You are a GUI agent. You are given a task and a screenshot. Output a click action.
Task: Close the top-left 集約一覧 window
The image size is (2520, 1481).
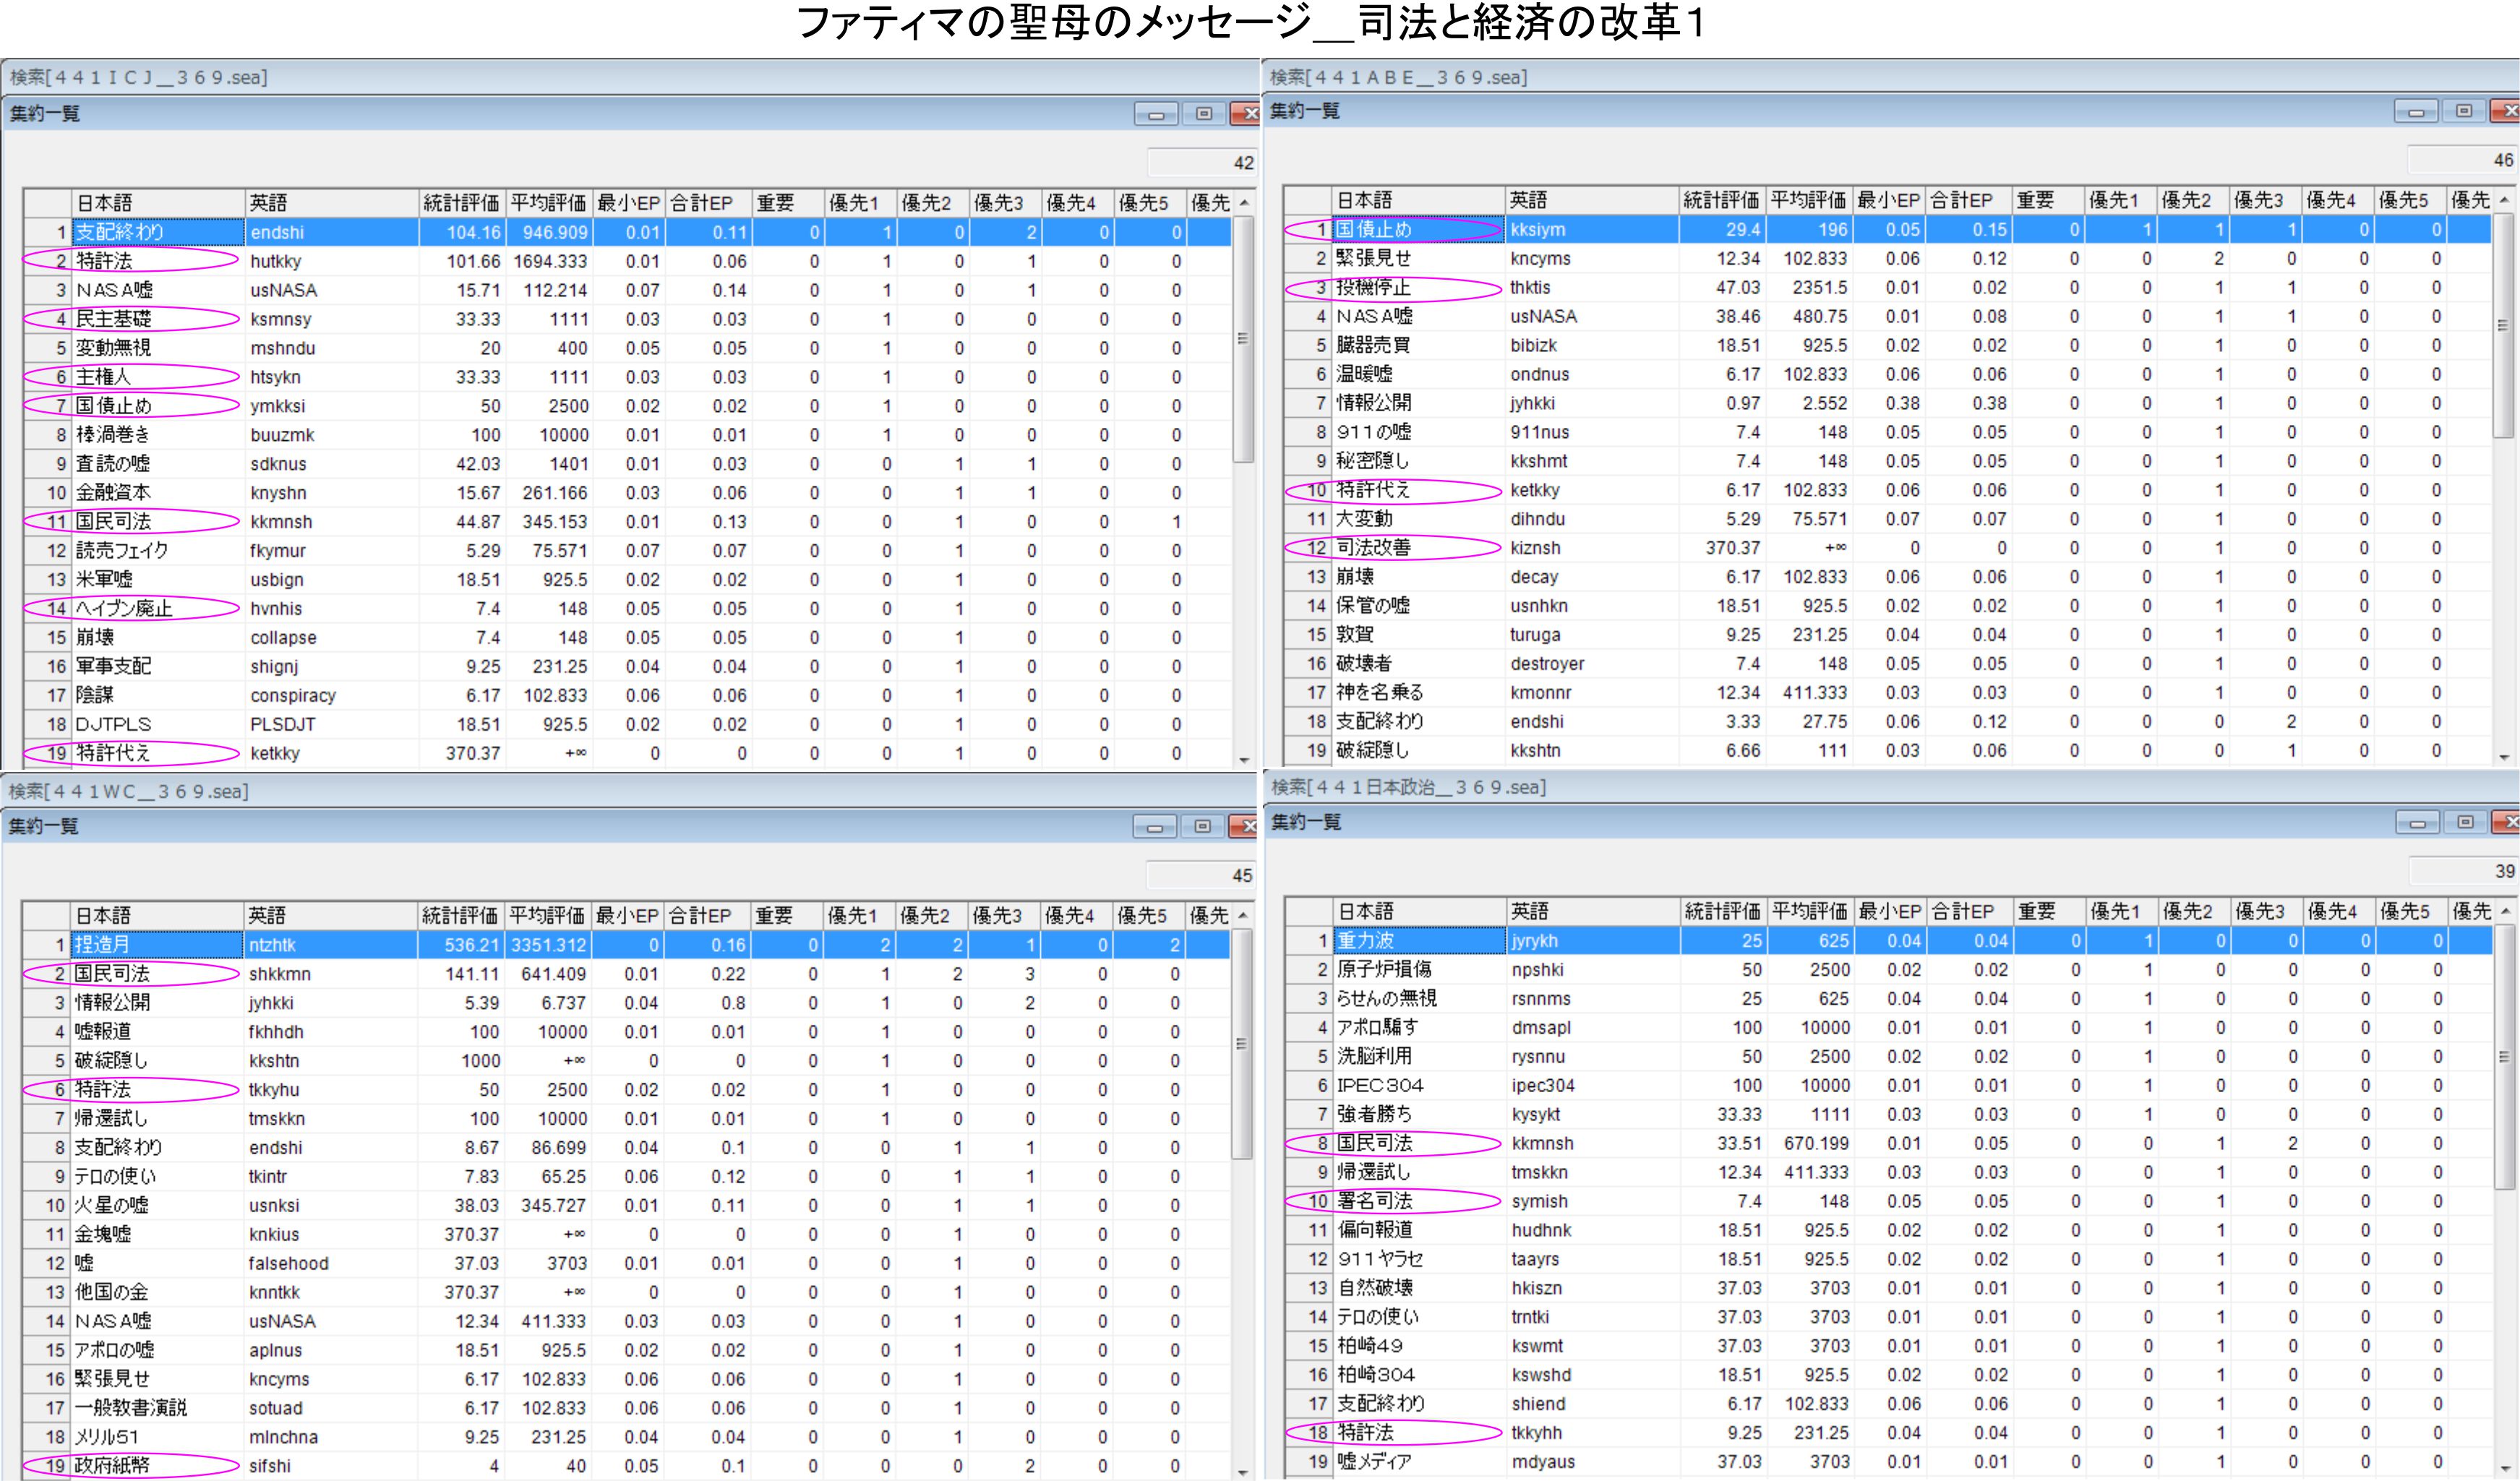point(1246,114)
